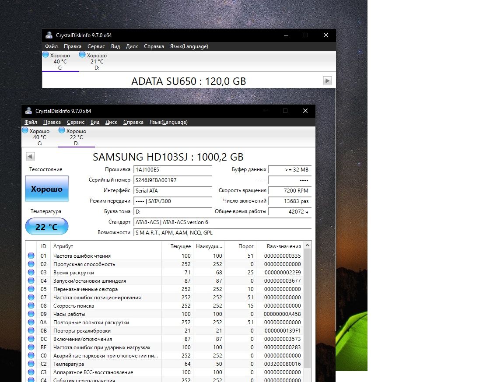Click status icon for Скорость поиска row
504x382 pixels.
(x=31, y=305)
